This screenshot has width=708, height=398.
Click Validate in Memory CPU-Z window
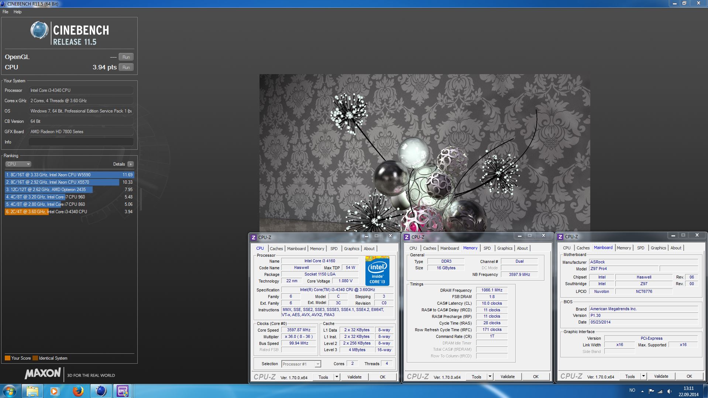click(508, 377)
